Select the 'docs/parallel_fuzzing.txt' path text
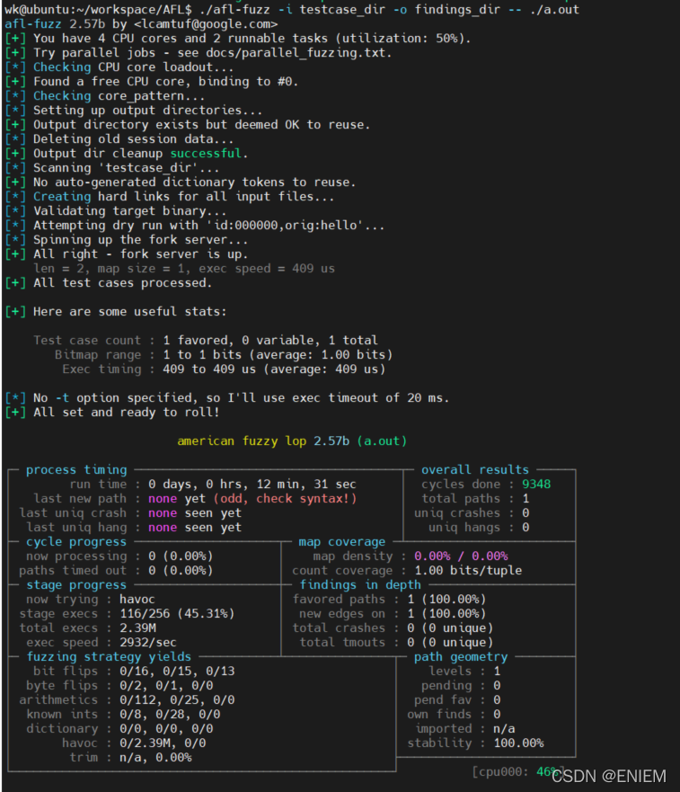The height and width of the screenshot is (792, 680). tap(296, 52)
